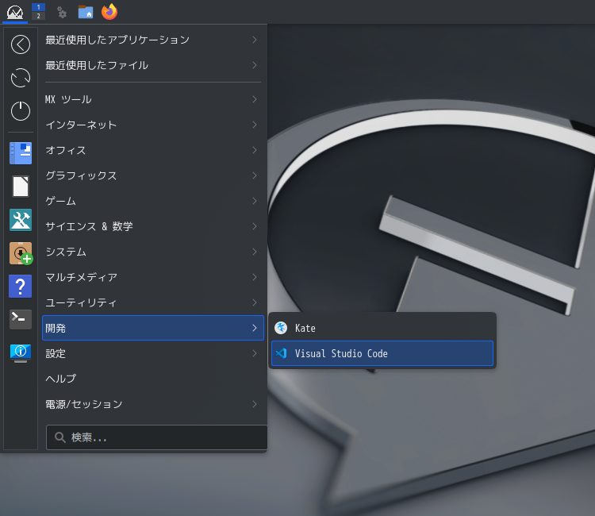Open the マルチメディア category
The height and width of the screenshot is (516, 595).
click(x=153, y=278)
